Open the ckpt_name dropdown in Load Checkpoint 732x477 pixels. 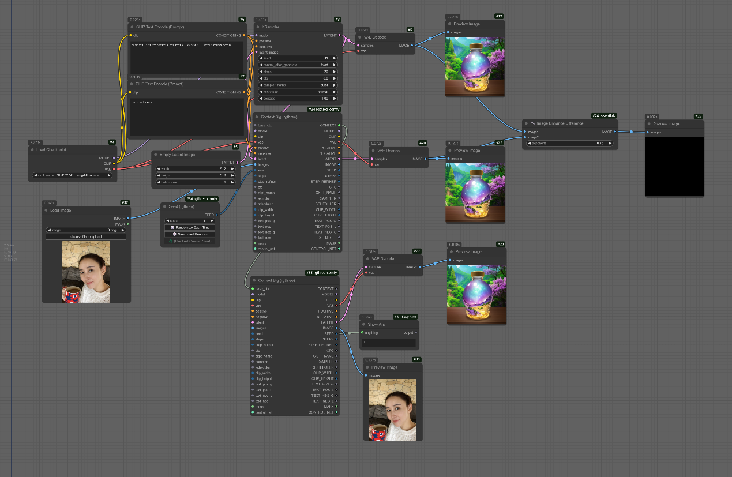(72, 175)
